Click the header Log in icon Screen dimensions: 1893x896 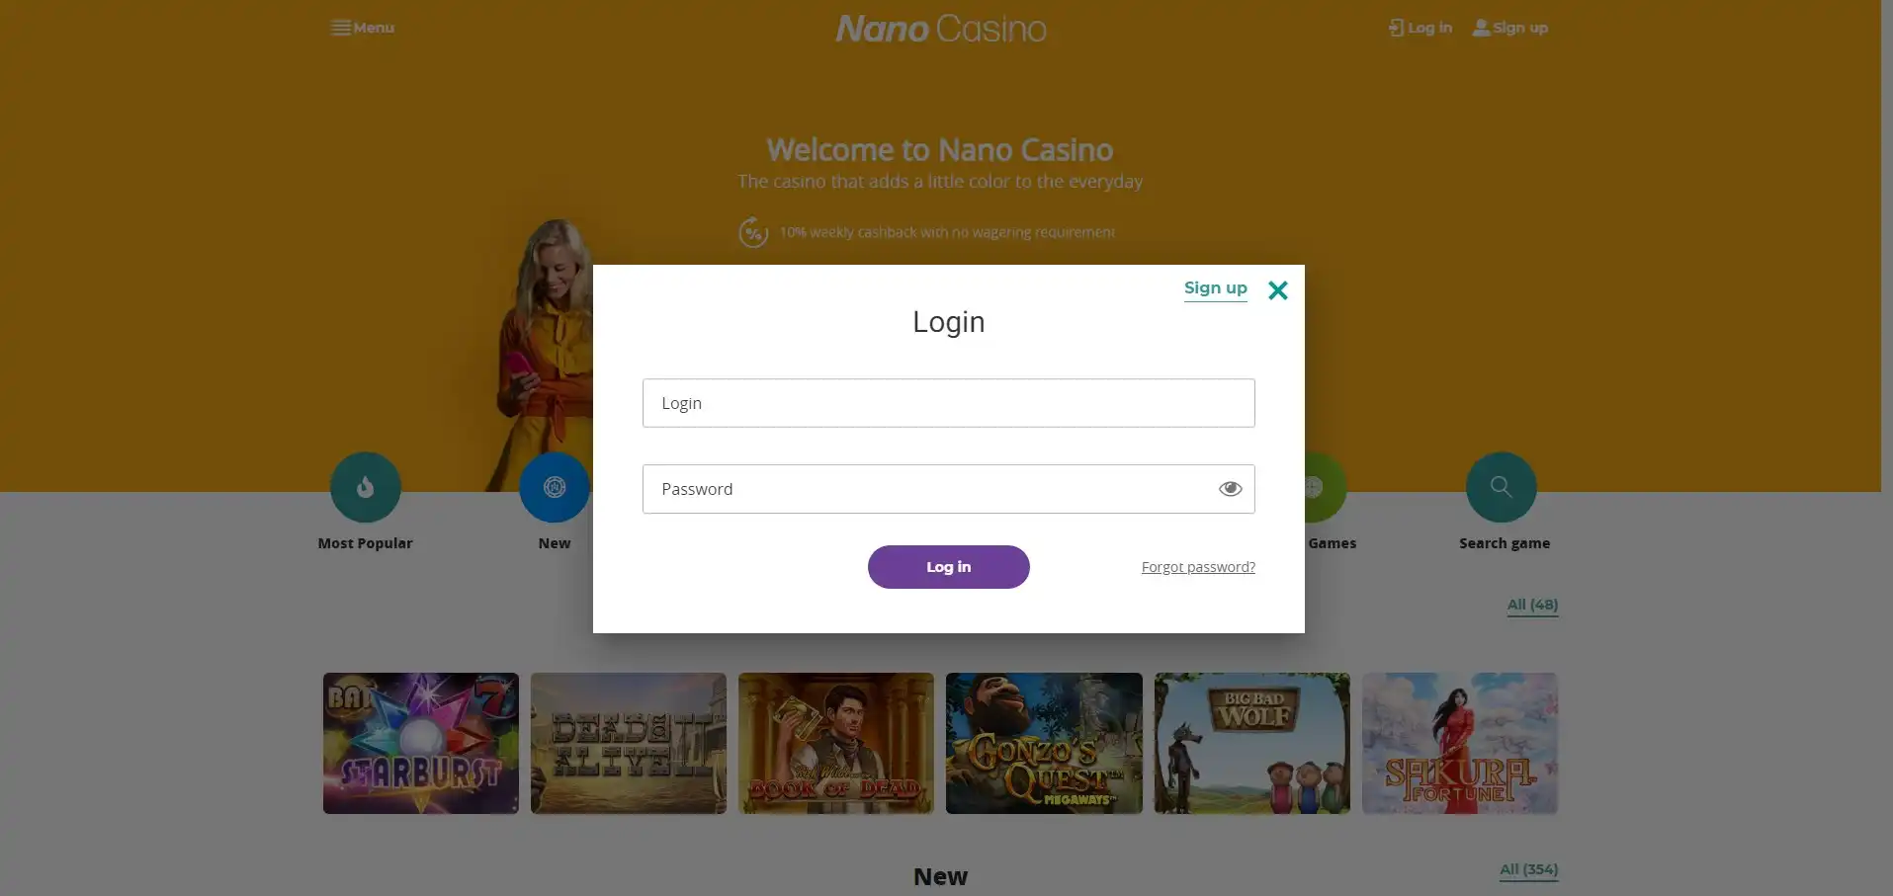(x=1396, y=28)
